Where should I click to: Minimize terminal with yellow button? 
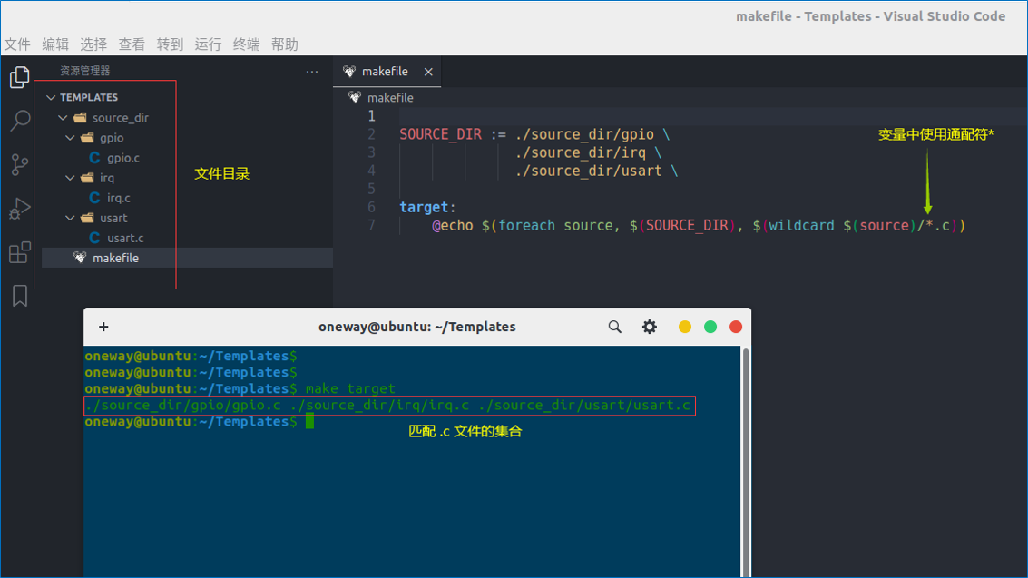pos(684,327)
